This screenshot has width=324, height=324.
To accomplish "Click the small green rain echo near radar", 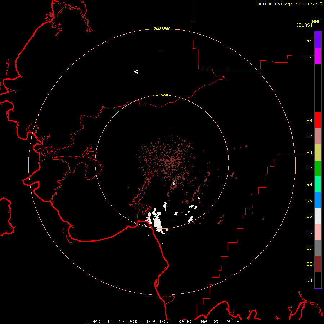I will pos(174,183).
